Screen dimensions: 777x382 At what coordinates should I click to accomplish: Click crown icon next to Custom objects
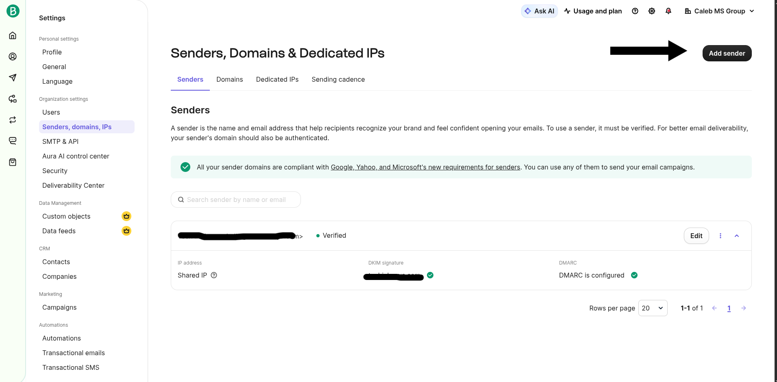tap(126, 216)
